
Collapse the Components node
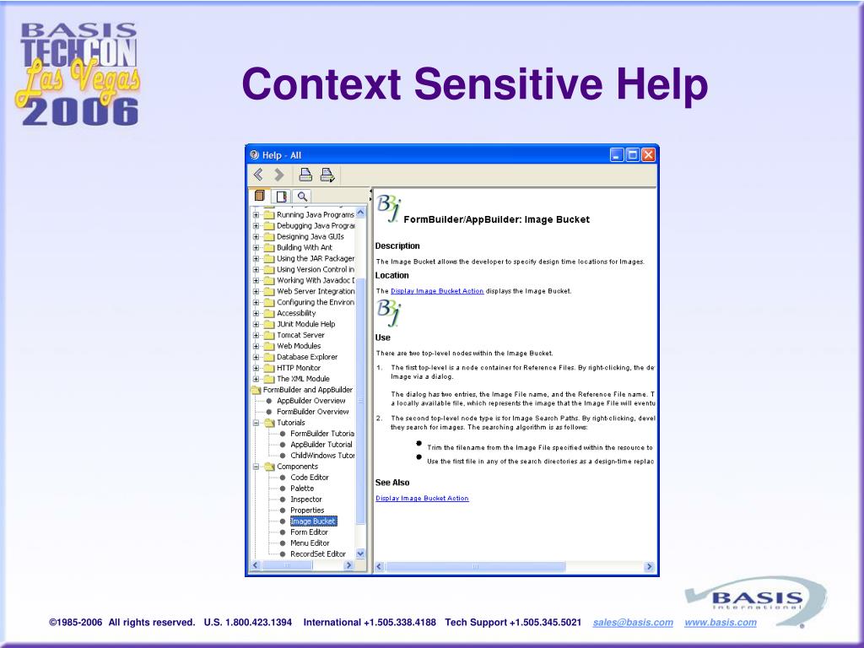click(256, 467)
